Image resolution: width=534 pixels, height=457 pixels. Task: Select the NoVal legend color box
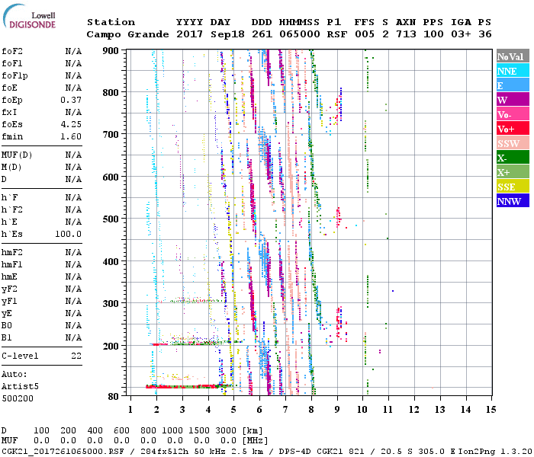click(x=513, y=56)
